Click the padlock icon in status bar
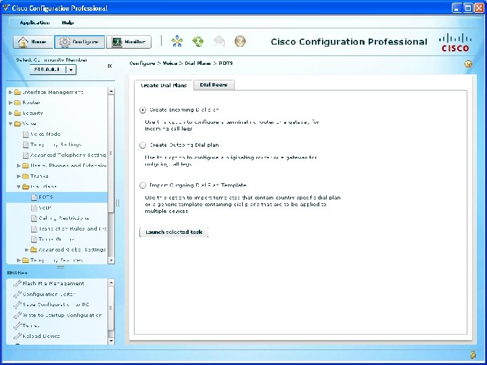The height and width of the screenshot is (365, 487). pos(473,354)
